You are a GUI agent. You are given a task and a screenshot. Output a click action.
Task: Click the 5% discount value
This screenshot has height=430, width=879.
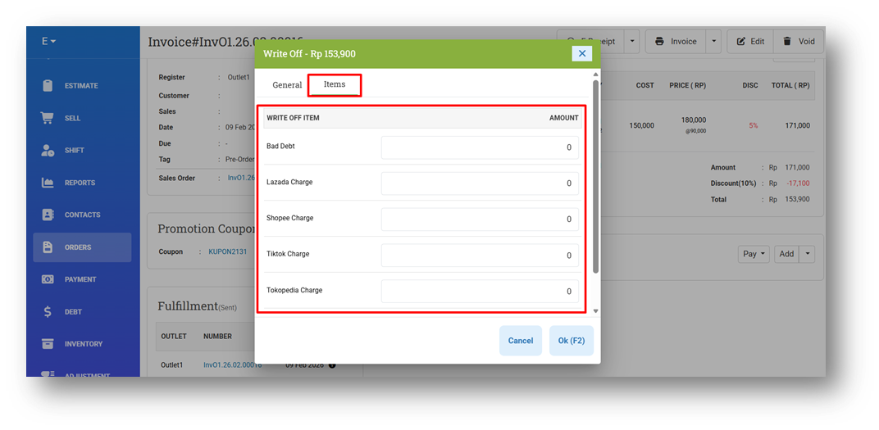point(753,126)
